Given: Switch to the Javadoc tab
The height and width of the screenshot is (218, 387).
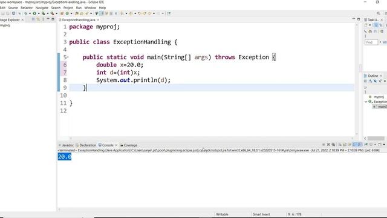Looking at the screenshot, I should point(66,145).
